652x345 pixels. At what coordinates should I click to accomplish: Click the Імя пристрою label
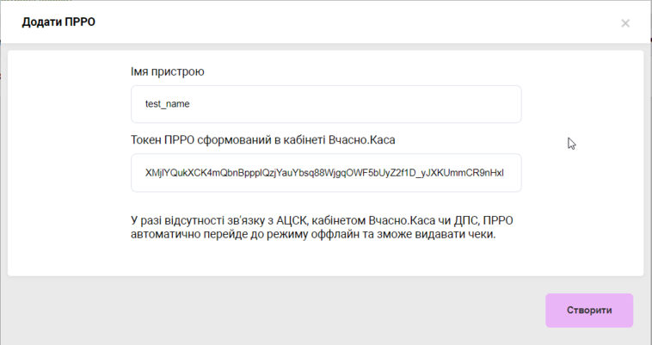[168, 71]
